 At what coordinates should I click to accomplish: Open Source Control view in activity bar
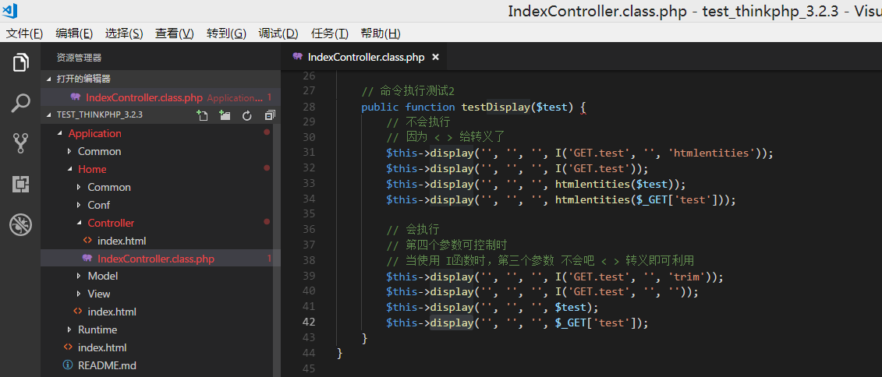(x=21, y=144)
